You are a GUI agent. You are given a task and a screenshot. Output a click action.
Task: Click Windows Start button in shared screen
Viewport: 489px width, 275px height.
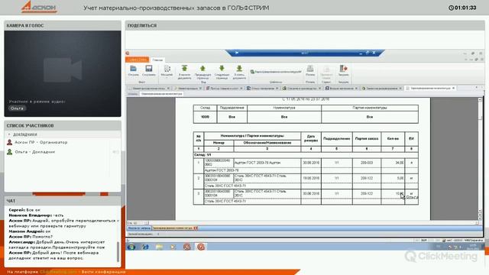(x=131, y=247)
